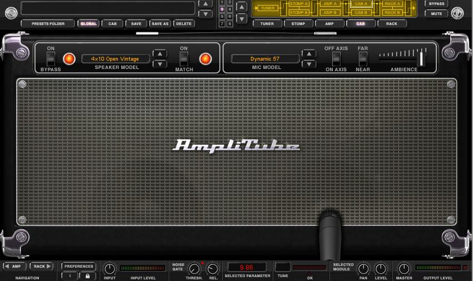Click the TUNER block in signal chain
Viewport: 473px width, 281px height.
(268, 8)
